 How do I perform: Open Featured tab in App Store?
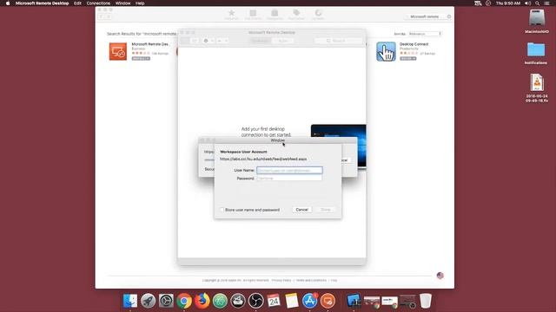[x=231, y=15]
